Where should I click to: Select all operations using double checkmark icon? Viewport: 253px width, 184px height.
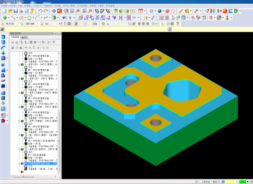(12, 42)
